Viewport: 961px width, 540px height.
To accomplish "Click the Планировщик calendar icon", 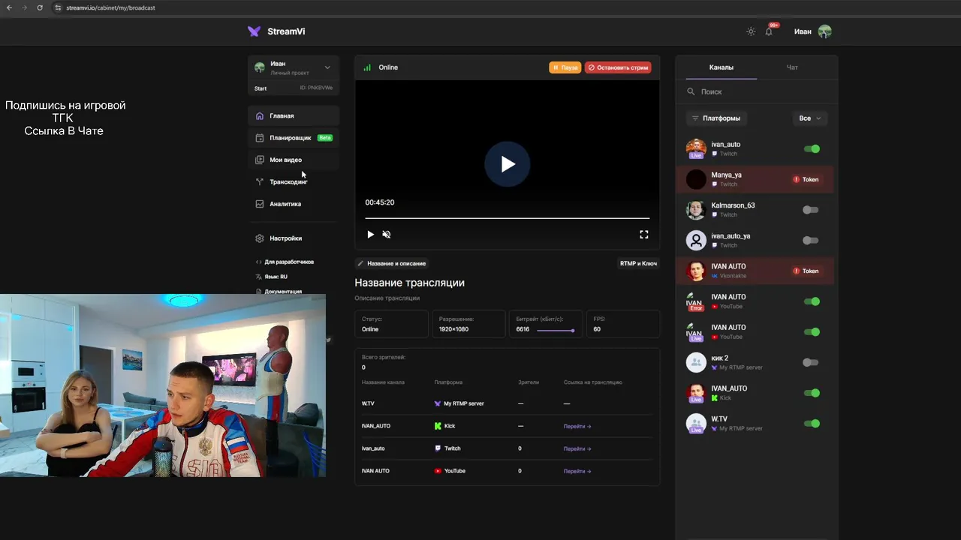I will pos(260,138).
